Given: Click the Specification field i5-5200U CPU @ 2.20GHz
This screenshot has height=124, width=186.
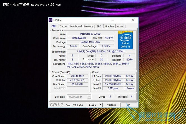Looking at the screenshot, I should 101,51.
